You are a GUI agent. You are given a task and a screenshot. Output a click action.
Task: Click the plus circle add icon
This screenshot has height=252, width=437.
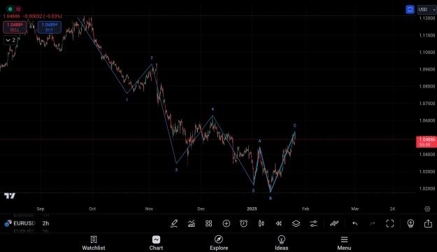tap(227, 223)
